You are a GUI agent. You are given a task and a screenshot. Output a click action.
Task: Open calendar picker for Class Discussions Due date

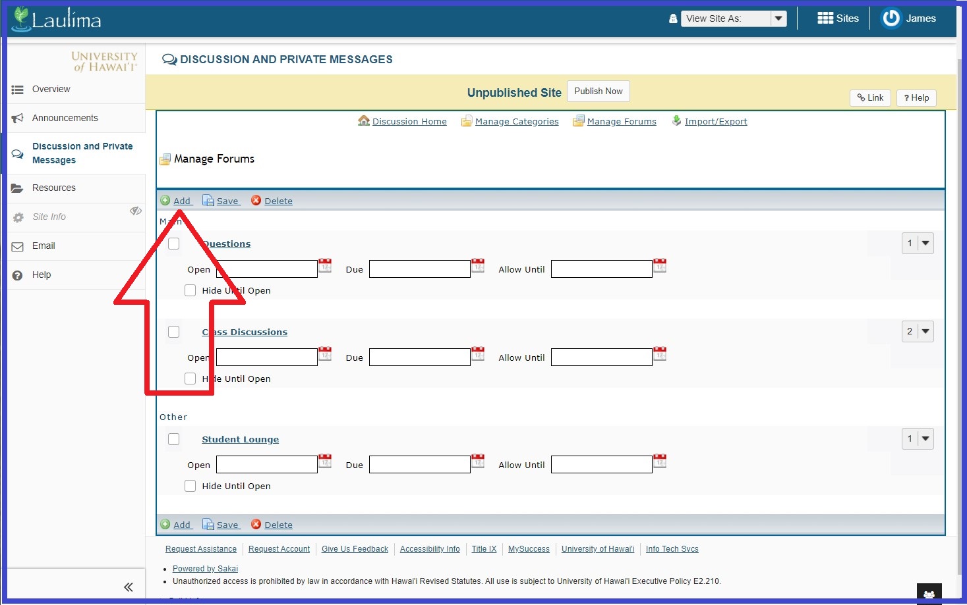tap(478, 354)
